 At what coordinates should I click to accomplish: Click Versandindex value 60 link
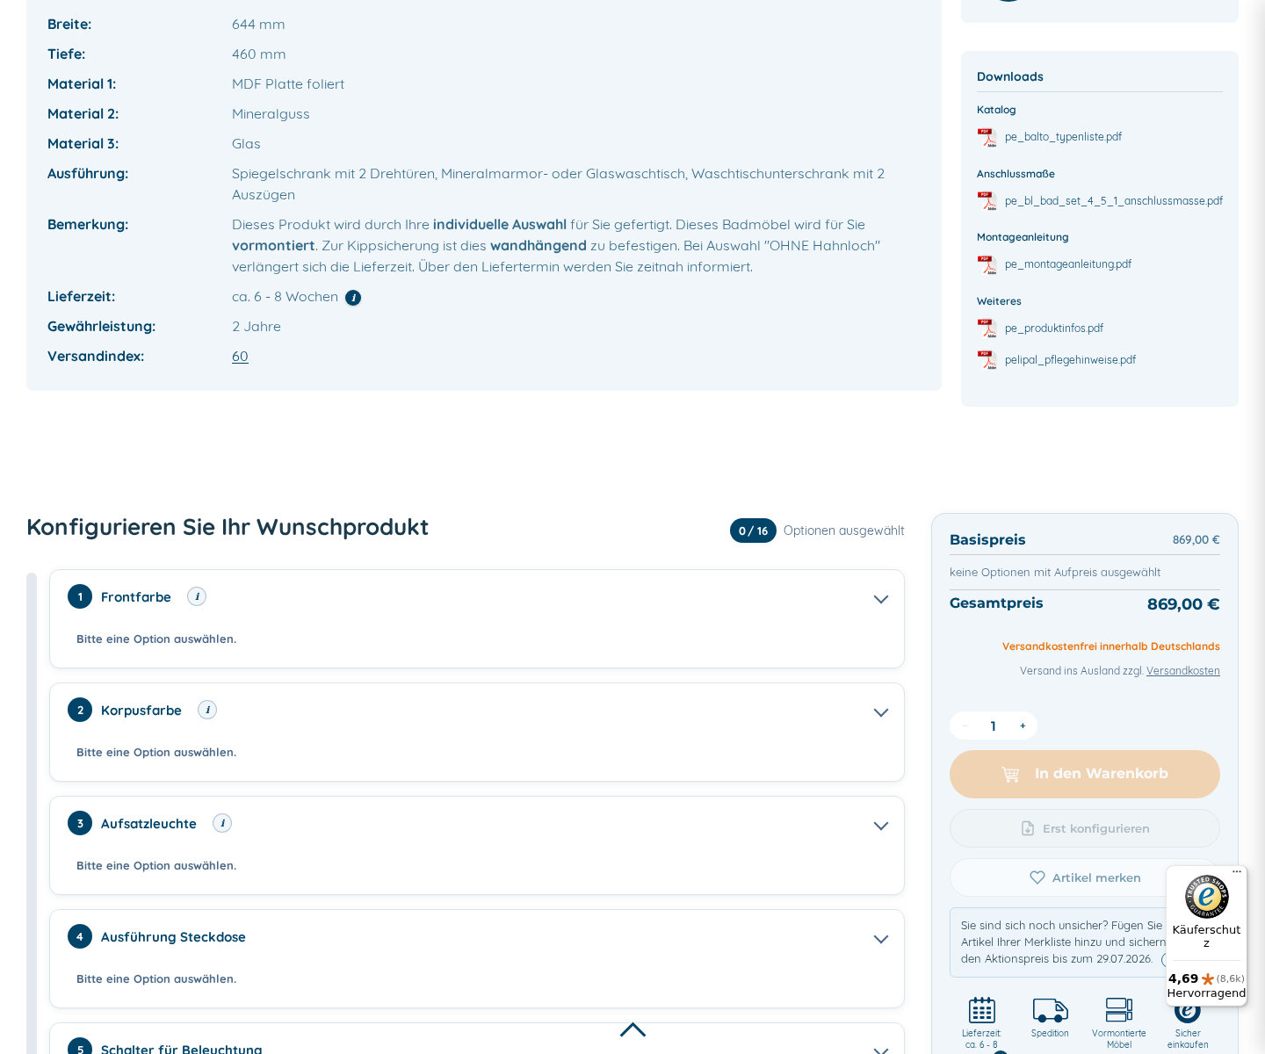coord(240,357)
